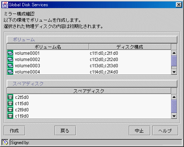Click the volume icon beside volume0002
Image resolution: width=184 pixels, height=147 pixels.
10,60
